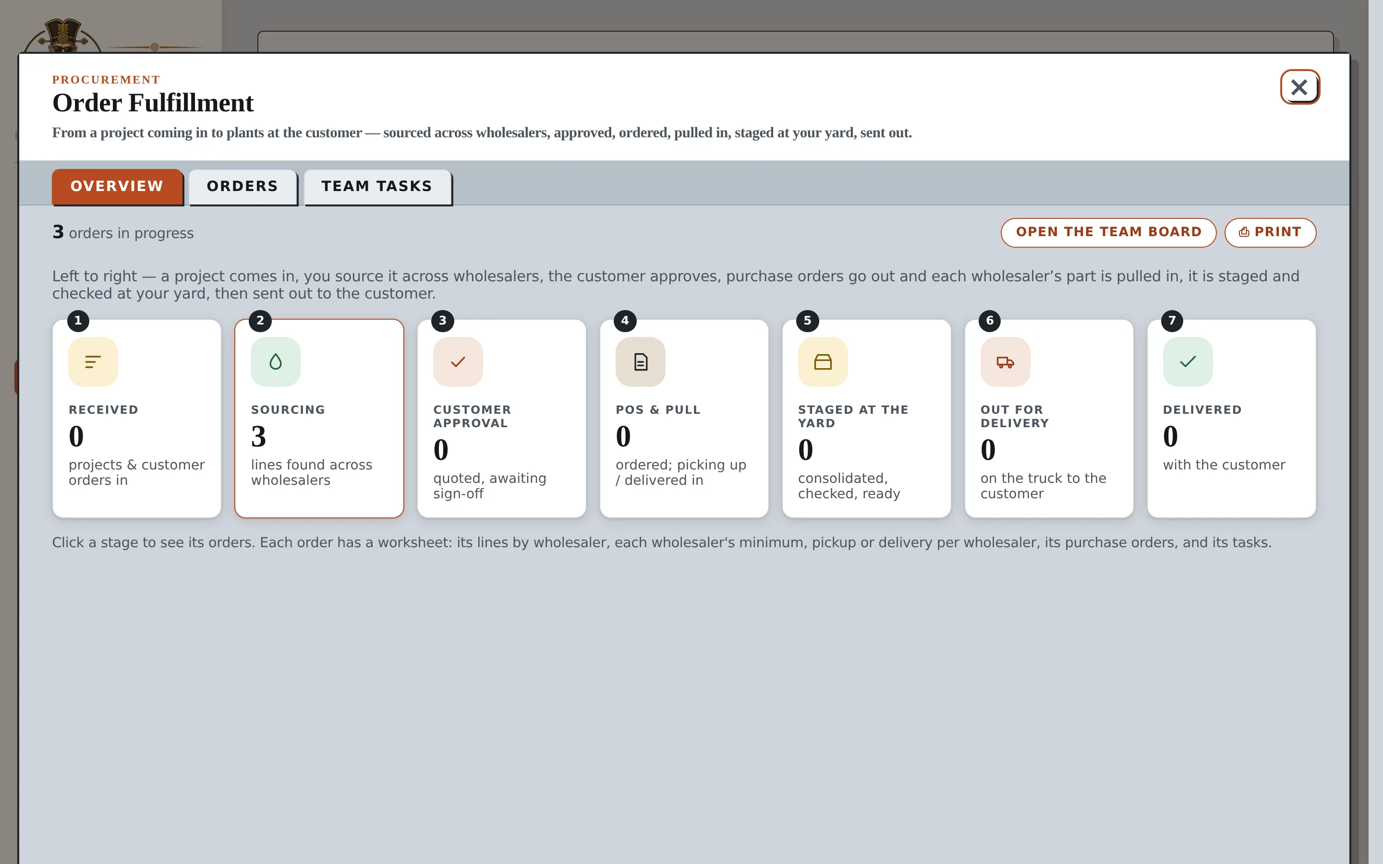Viewport: 1383px width, 864px height.
Task: Close the Order Fulfillment dialog
Action: pos(1299,87)
